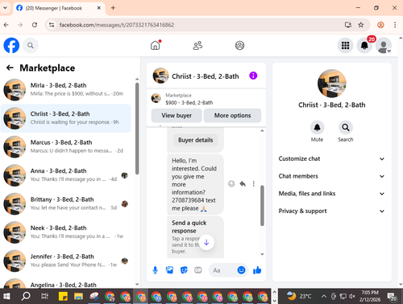Search in conversation with magnifier icon
The height and width of the screenshot is (304, 403).
click(346, 127)
